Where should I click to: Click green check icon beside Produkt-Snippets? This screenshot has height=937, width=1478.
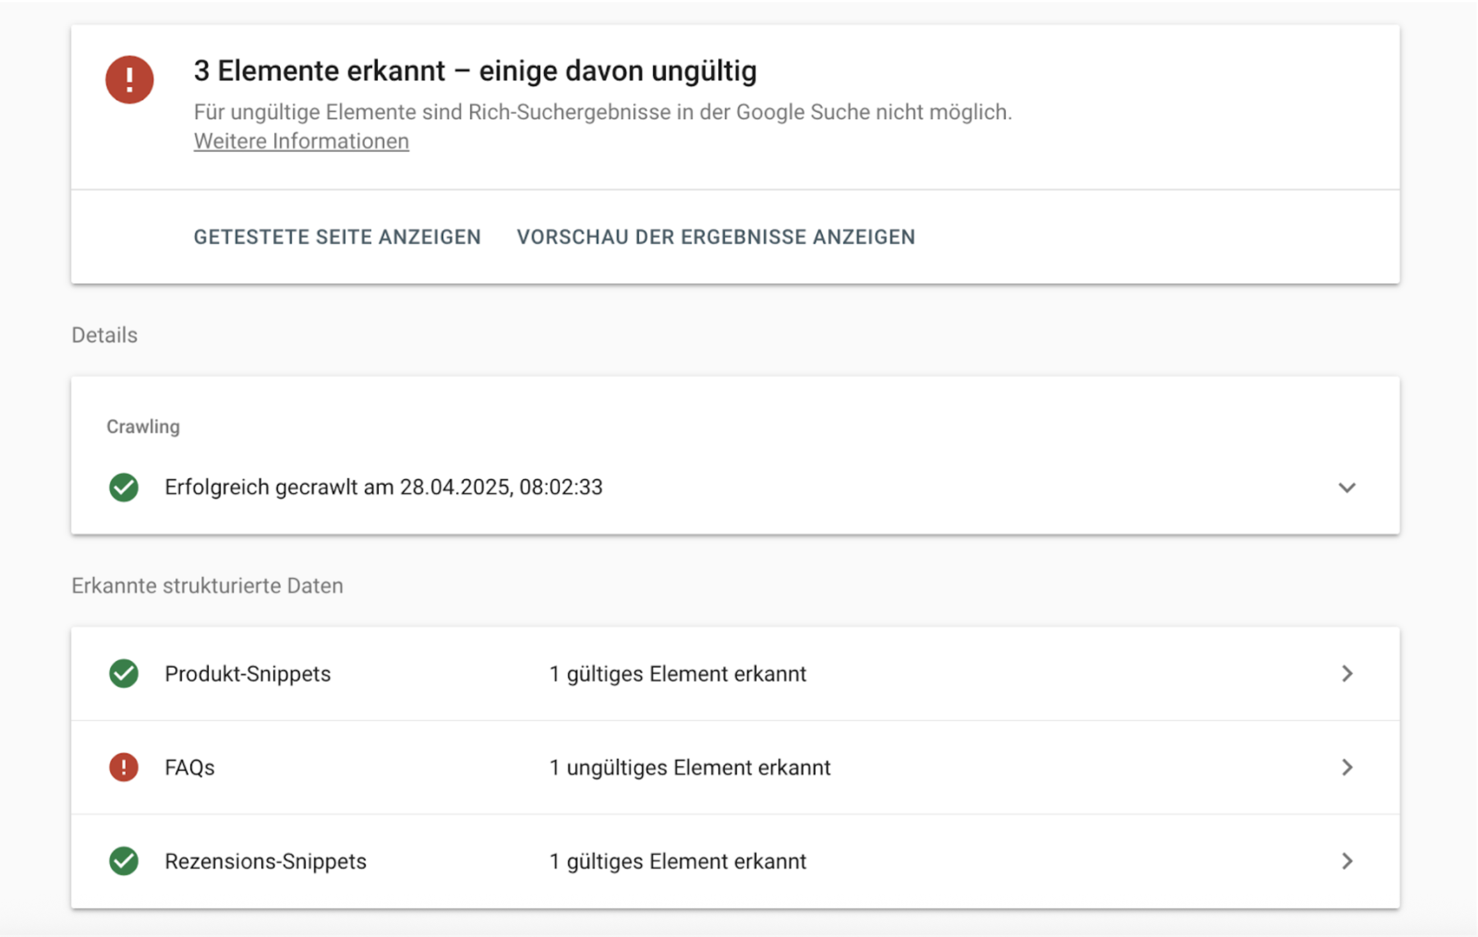click(x=124, y=674)
